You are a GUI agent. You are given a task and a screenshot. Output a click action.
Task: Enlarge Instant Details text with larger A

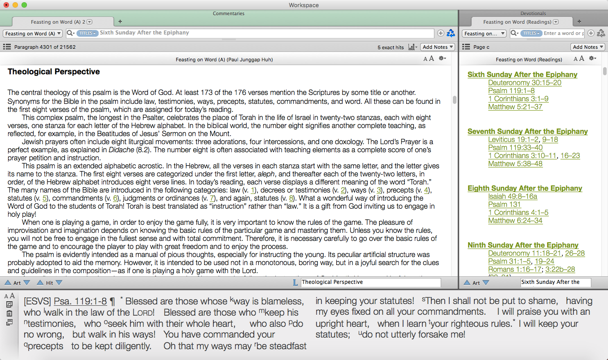pyautogui.click(x=13, y=296)
